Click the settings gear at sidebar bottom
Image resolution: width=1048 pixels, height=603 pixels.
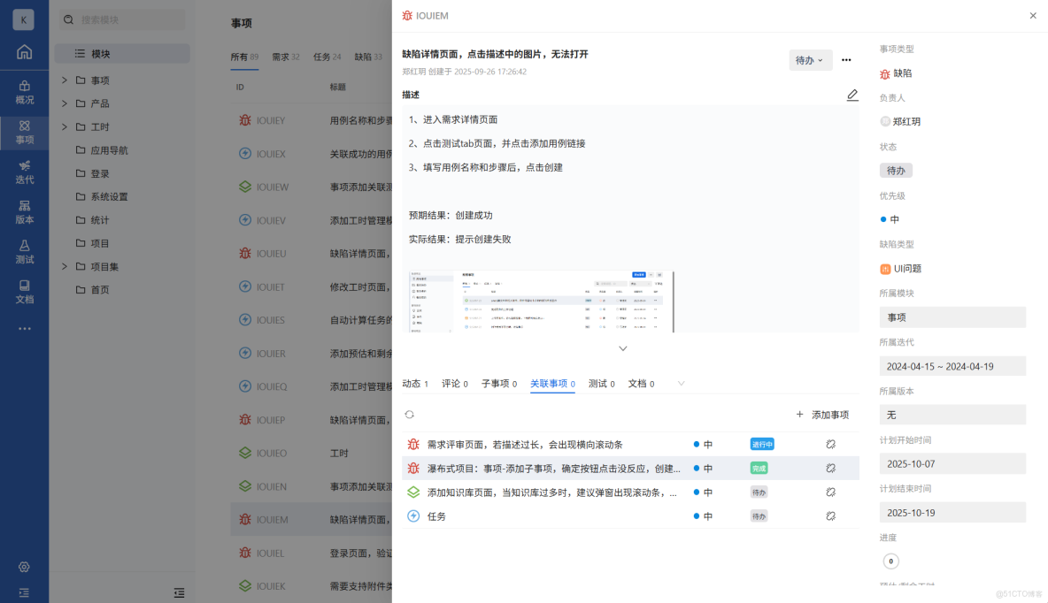[x=24, y=569]
